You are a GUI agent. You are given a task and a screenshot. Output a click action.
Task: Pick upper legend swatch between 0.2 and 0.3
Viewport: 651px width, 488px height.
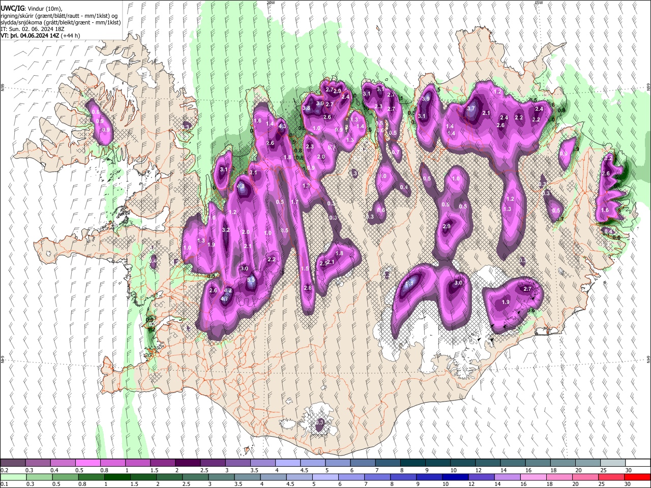click(x=13, y=463)
